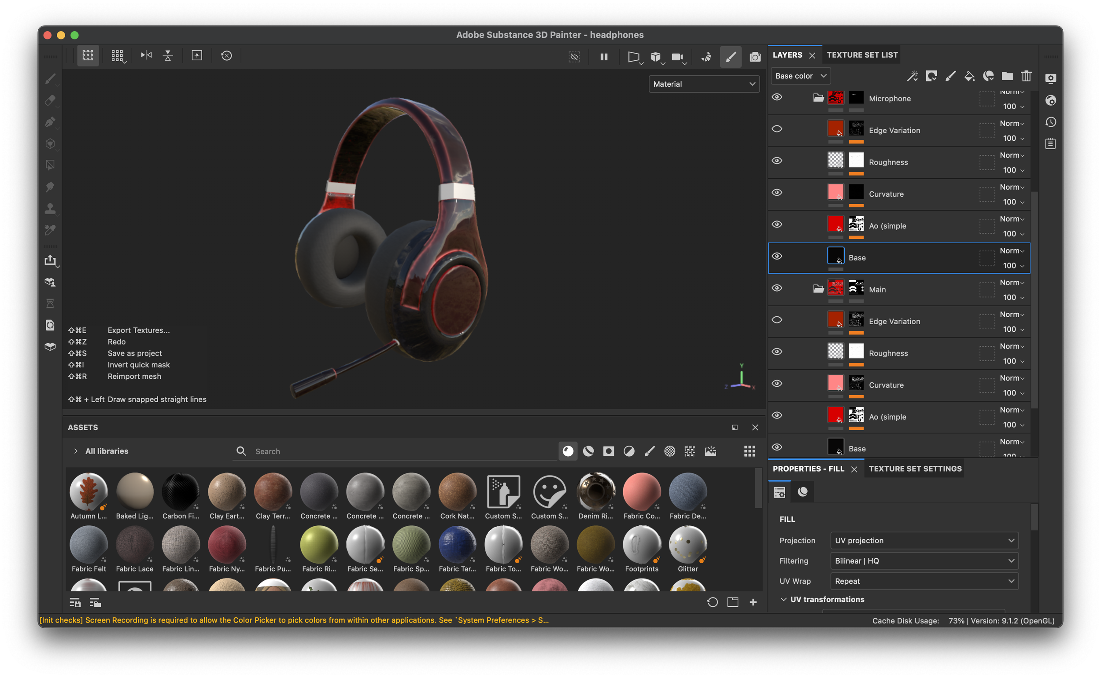1101x678 pixels.
Task: Add a fill layer with bucket icon
Action: pos(969,76)
